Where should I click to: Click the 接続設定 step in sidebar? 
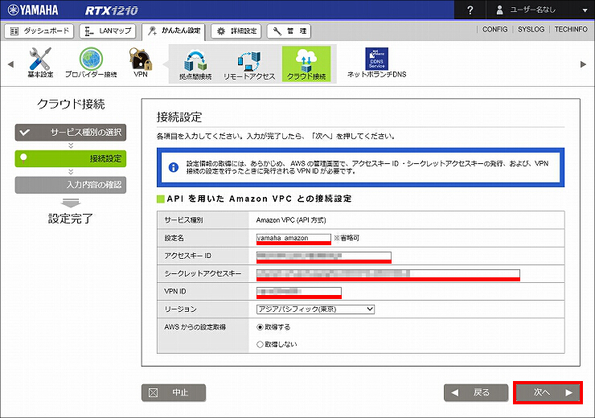pyautogui.click(x=71, y=158)
